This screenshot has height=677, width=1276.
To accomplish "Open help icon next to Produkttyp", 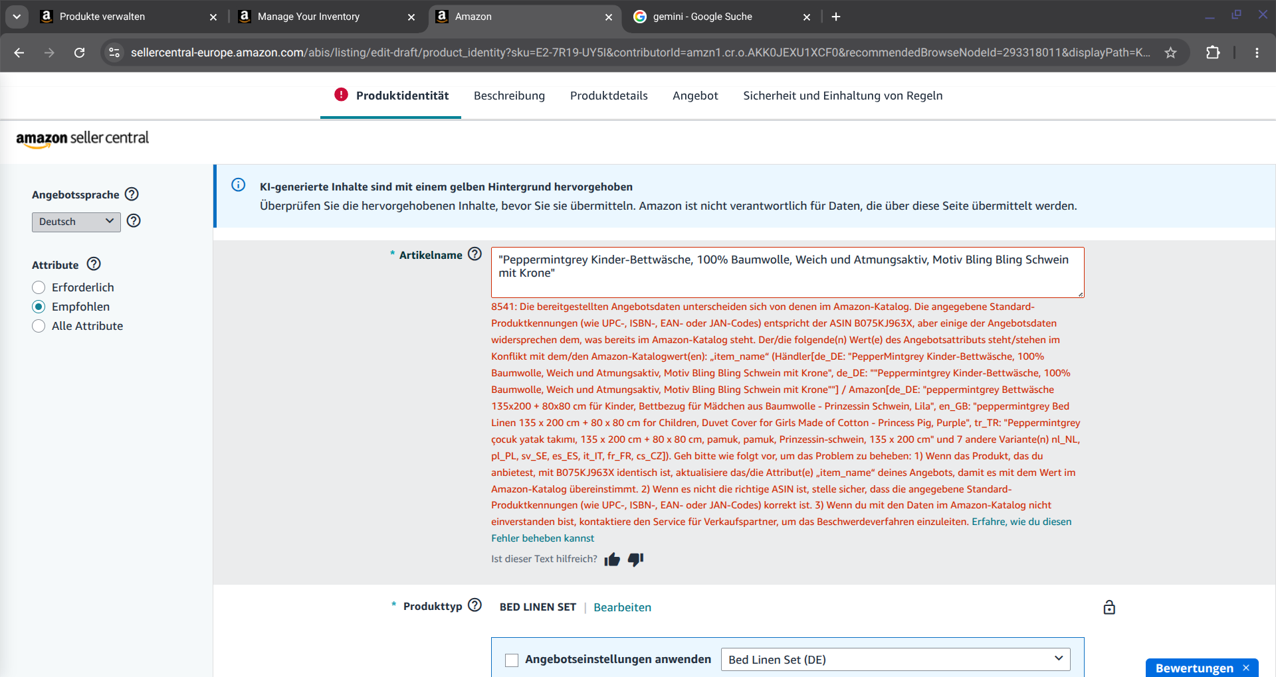I will [x=475, y=605].
